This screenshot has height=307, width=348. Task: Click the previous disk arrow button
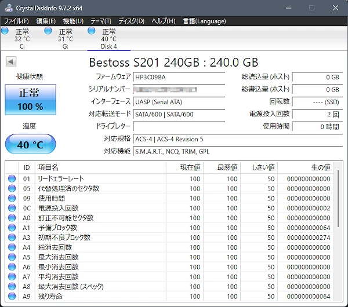pyautogui.click(x=11, y=62)
